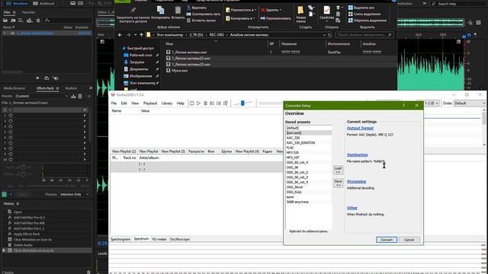Click the trash icon in Audition Files panel

point(38,21)
